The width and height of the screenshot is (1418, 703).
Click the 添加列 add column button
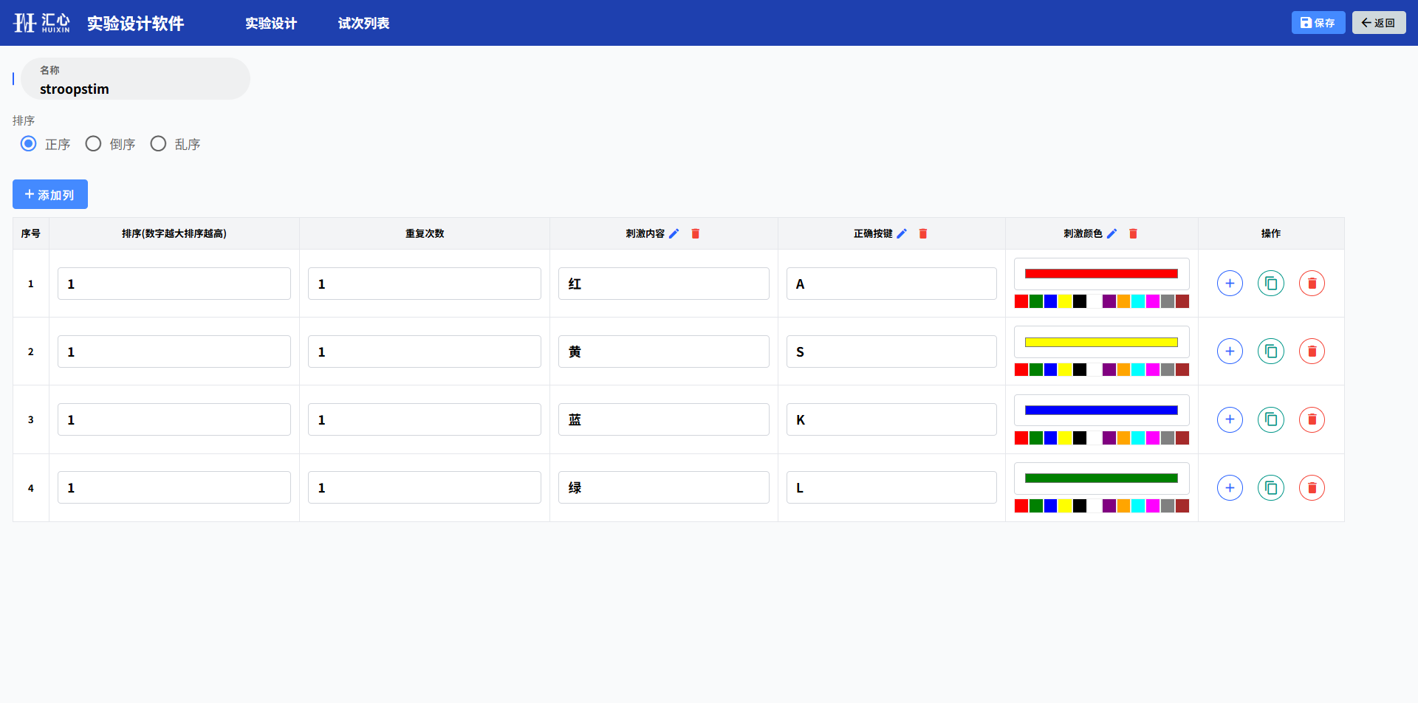pyautogui.click(x=50, y=194)
